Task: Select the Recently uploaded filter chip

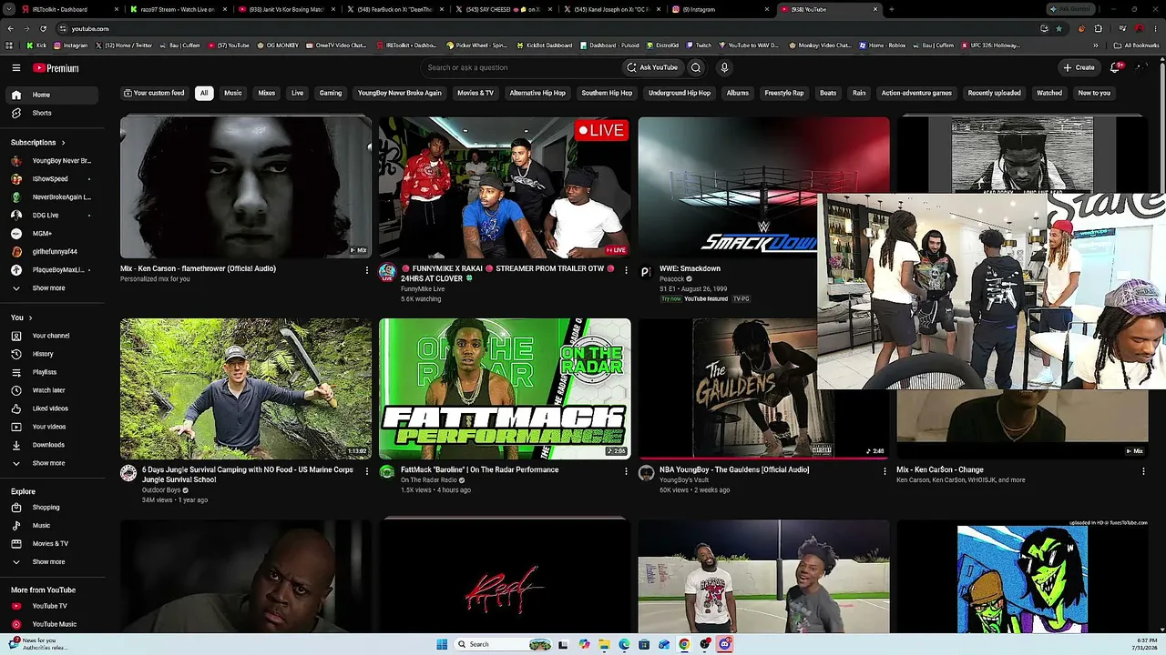Action: 994,93
